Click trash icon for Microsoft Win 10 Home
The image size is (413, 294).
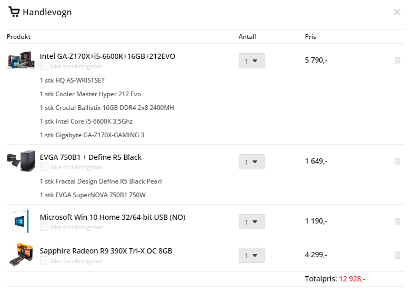tap(397, 221)
